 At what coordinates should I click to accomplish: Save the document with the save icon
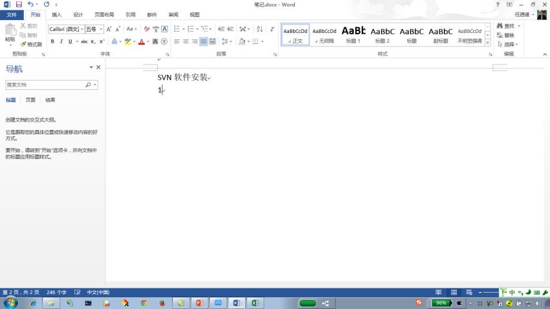point(19,5)
